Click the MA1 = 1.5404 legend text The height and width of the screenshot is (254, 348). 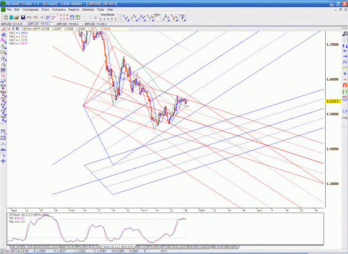[18, 33]
